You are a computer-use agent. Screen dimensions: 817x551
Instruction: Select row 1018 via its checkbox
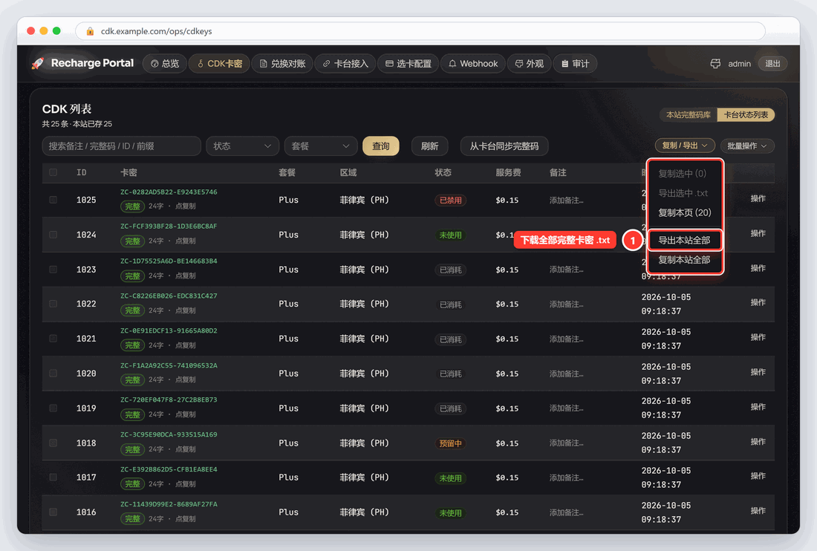53,443
